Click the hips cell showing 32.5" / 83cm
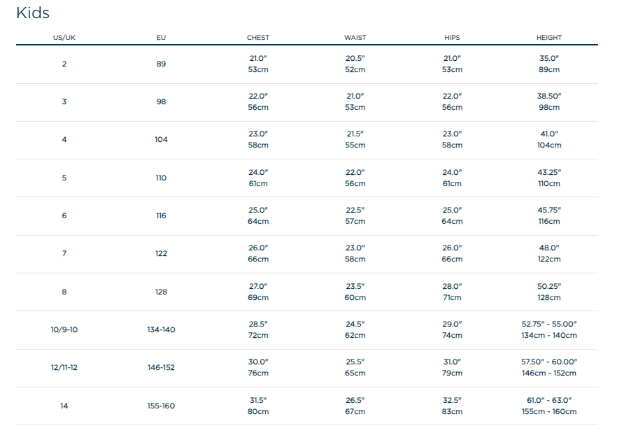Screen dimensions: 624x435 point(452,406)
